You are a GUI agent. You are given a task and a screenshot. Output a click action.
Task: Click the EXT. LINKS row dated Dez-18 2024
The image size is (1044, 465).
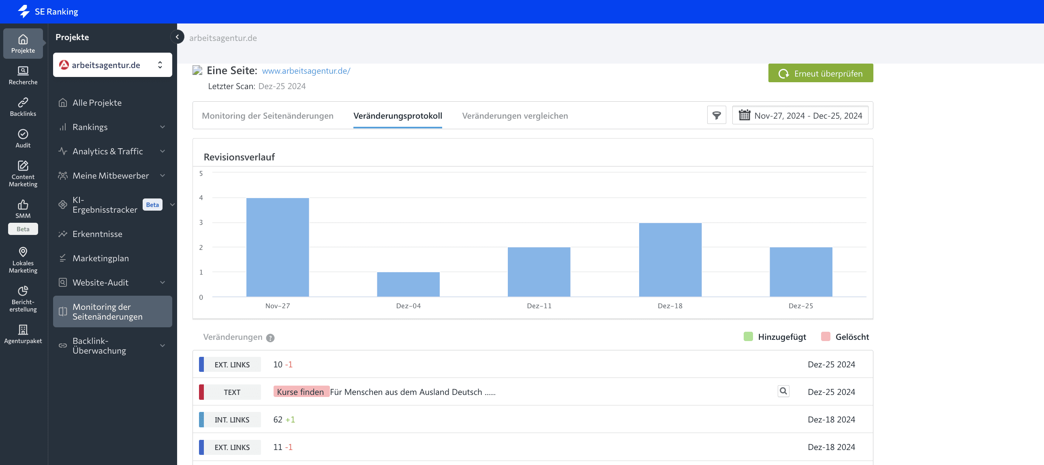tap(533, 447)
